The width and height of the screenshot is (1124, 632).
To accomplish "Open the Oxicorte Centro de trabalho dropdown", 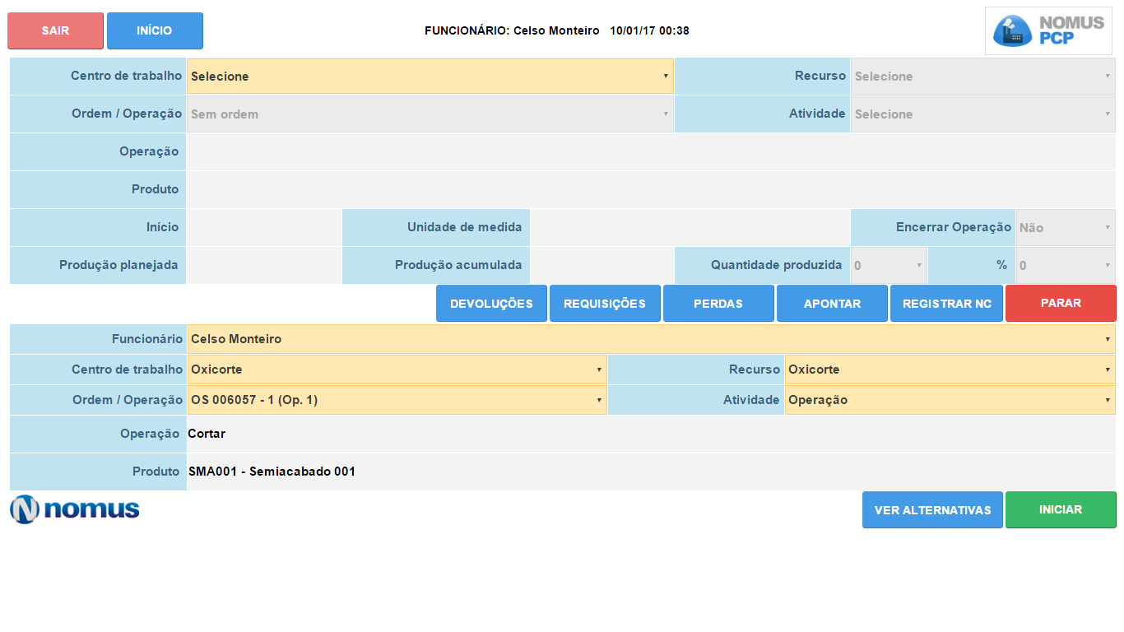I will click(397, 369).
